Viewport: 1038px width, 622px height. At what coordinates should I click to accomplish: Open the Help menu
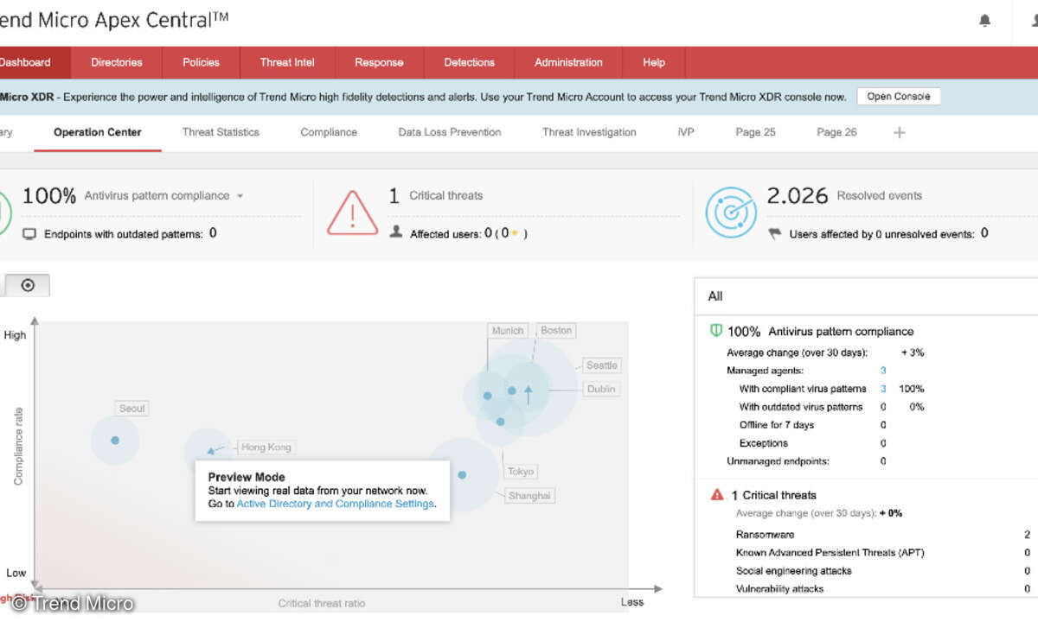point(654,62)
